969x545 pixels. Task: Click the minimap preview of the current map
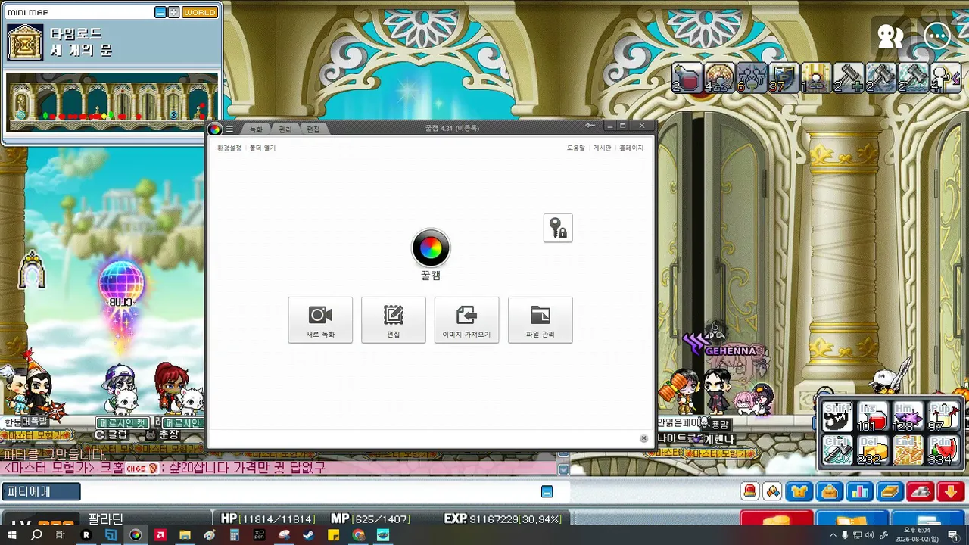pyautogui.click(x=112, y=101)
